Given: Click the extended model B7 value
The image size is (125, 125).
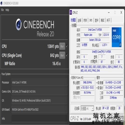Looking at the screenshot, I should pos(102,62).
